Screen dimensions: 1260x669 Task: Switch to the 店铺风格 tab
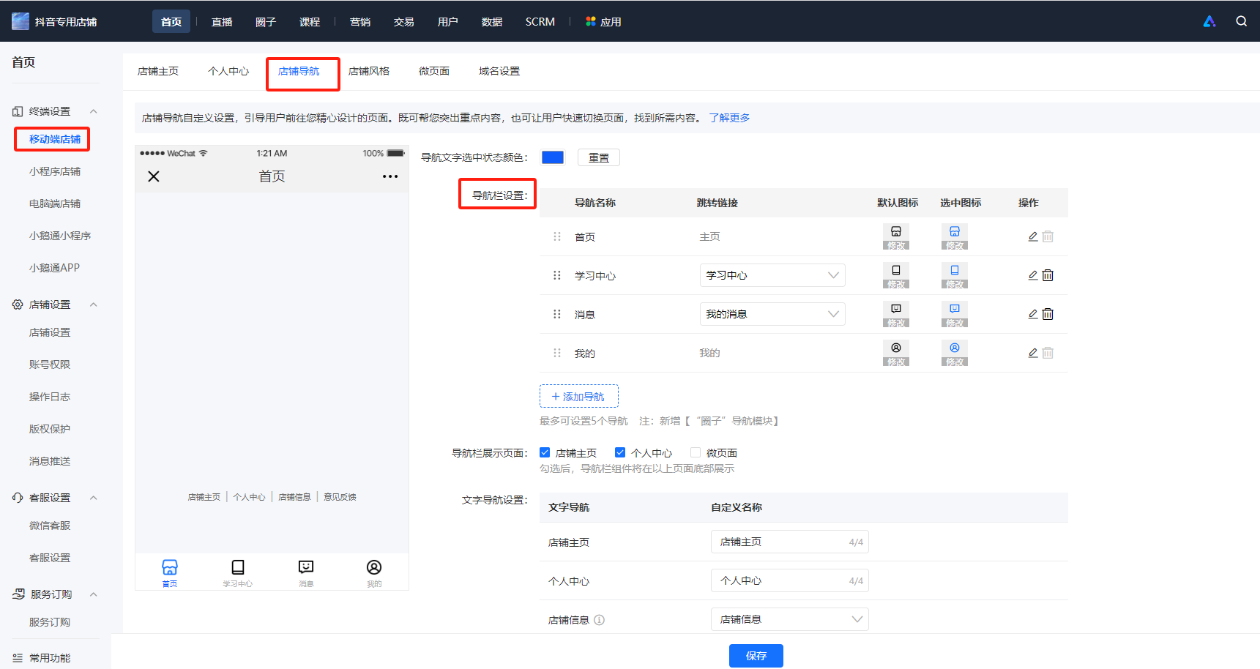tap(369, 71)
